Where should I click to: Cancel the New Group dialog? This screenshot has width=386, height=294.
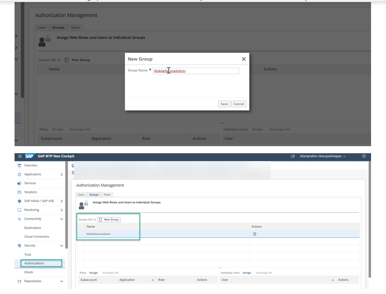pyautogui.click(x=238, y=104)
